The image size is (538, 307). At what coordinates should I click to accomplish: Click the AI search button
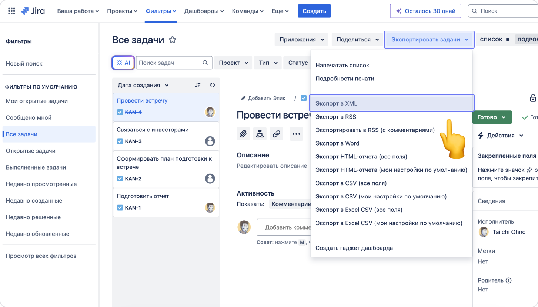click(x=123, y=63)
